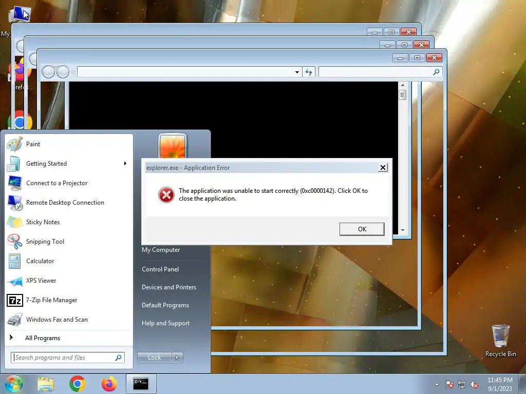Image resolution: width=526 pixels, height=394 pixels.
Task: Click the Search programs and files box
Action: click(68, 358)
